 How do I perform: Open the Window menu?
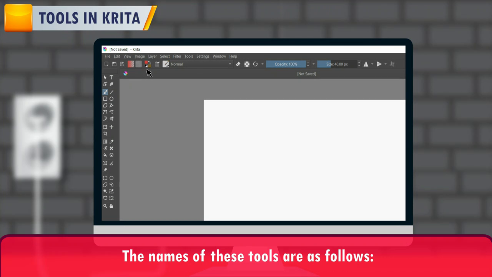(x=219, y=56)
